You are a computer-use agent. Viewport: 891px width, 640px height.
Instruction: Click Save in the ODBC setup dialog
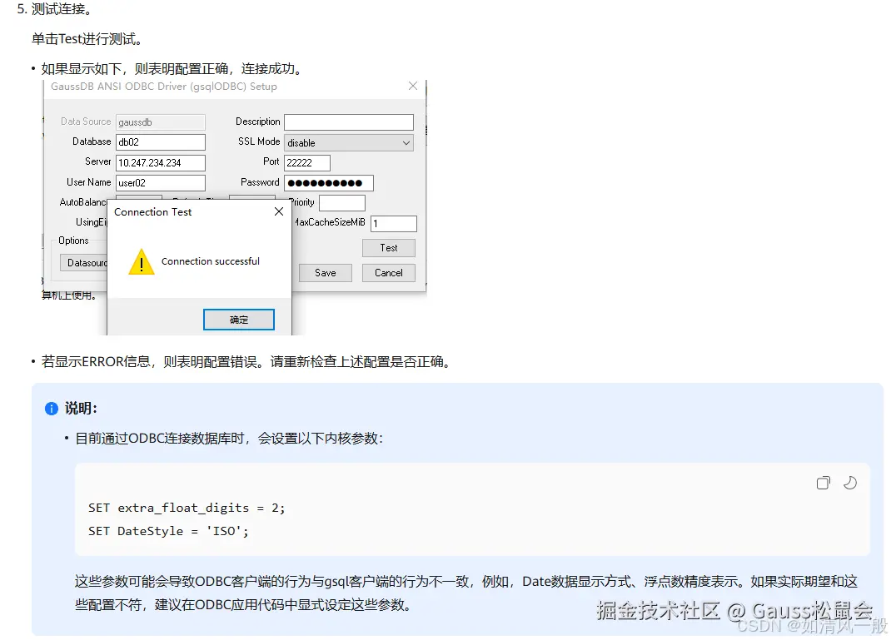click(325, 273)
